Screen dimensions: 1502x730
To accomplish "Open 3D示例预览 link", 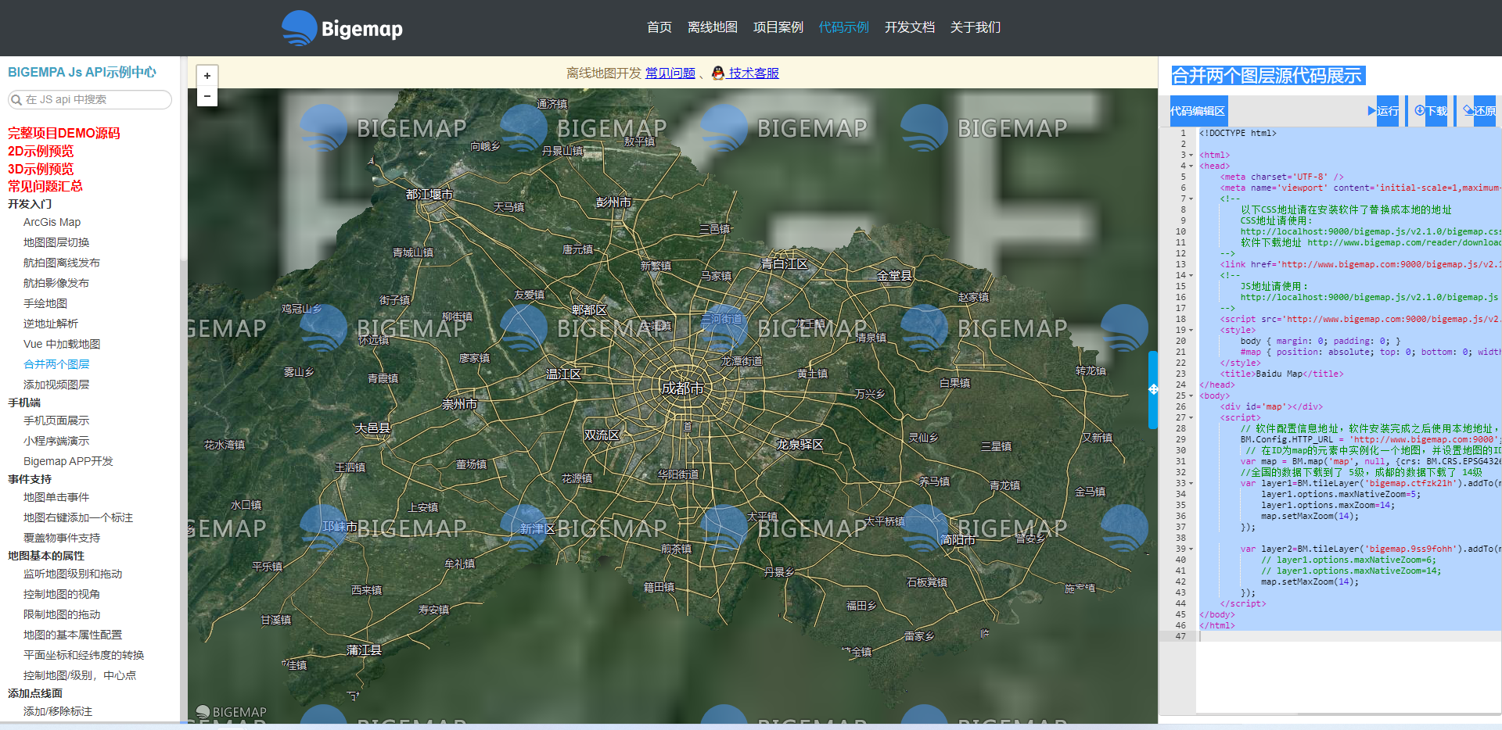I will 41,169.
